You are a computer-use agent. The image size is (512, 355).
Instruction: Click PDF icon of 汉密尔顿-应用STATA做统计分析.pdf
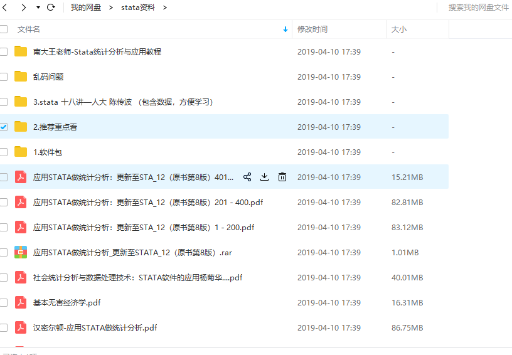click(21, 328)
